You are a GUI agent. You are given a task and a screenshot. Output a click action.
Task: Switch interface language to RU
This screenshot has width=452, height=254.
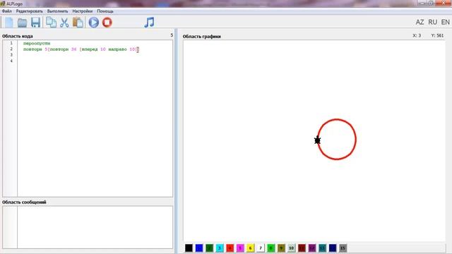coord(432,22)
